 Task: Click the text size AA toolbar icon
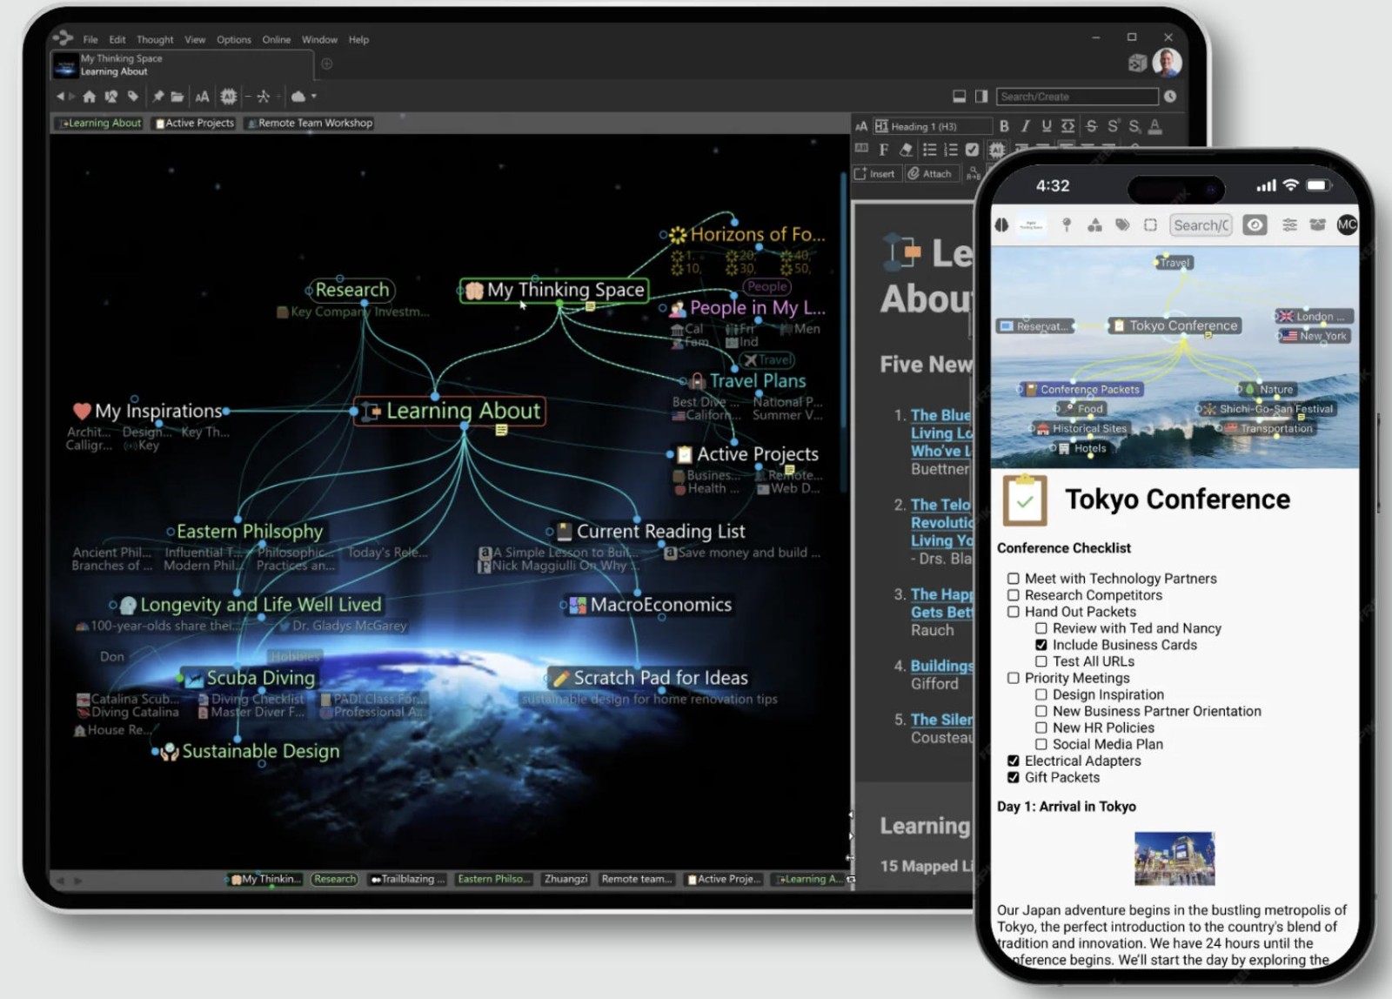tap(203, 97)
